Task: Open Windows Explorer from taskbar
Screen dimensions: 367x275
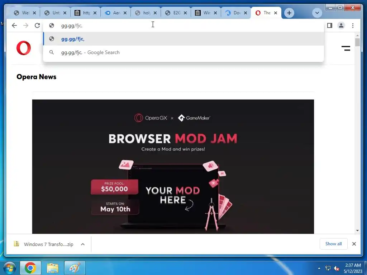Action: click(53, 268)
